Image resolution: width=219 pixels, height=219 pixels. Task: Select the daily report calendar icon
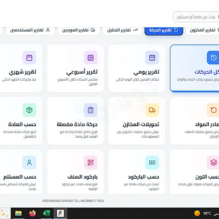click(x=152, y=57)
